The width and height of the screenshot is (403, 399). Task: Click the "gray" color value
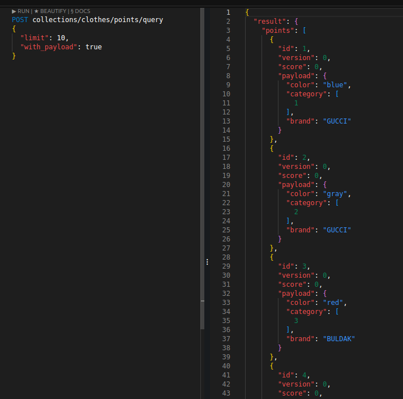click(335, 194)
